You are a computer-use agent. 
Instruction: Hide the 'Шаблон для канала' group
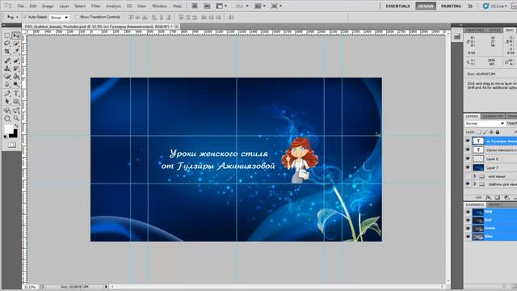click(468, 184)
